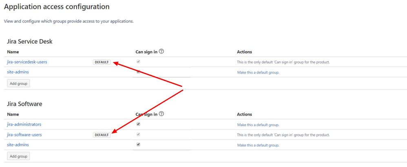Viewport: 407px width, 167px height.
Task: Make site-admins a default group for Jira Software
Action: pos(258,145)
